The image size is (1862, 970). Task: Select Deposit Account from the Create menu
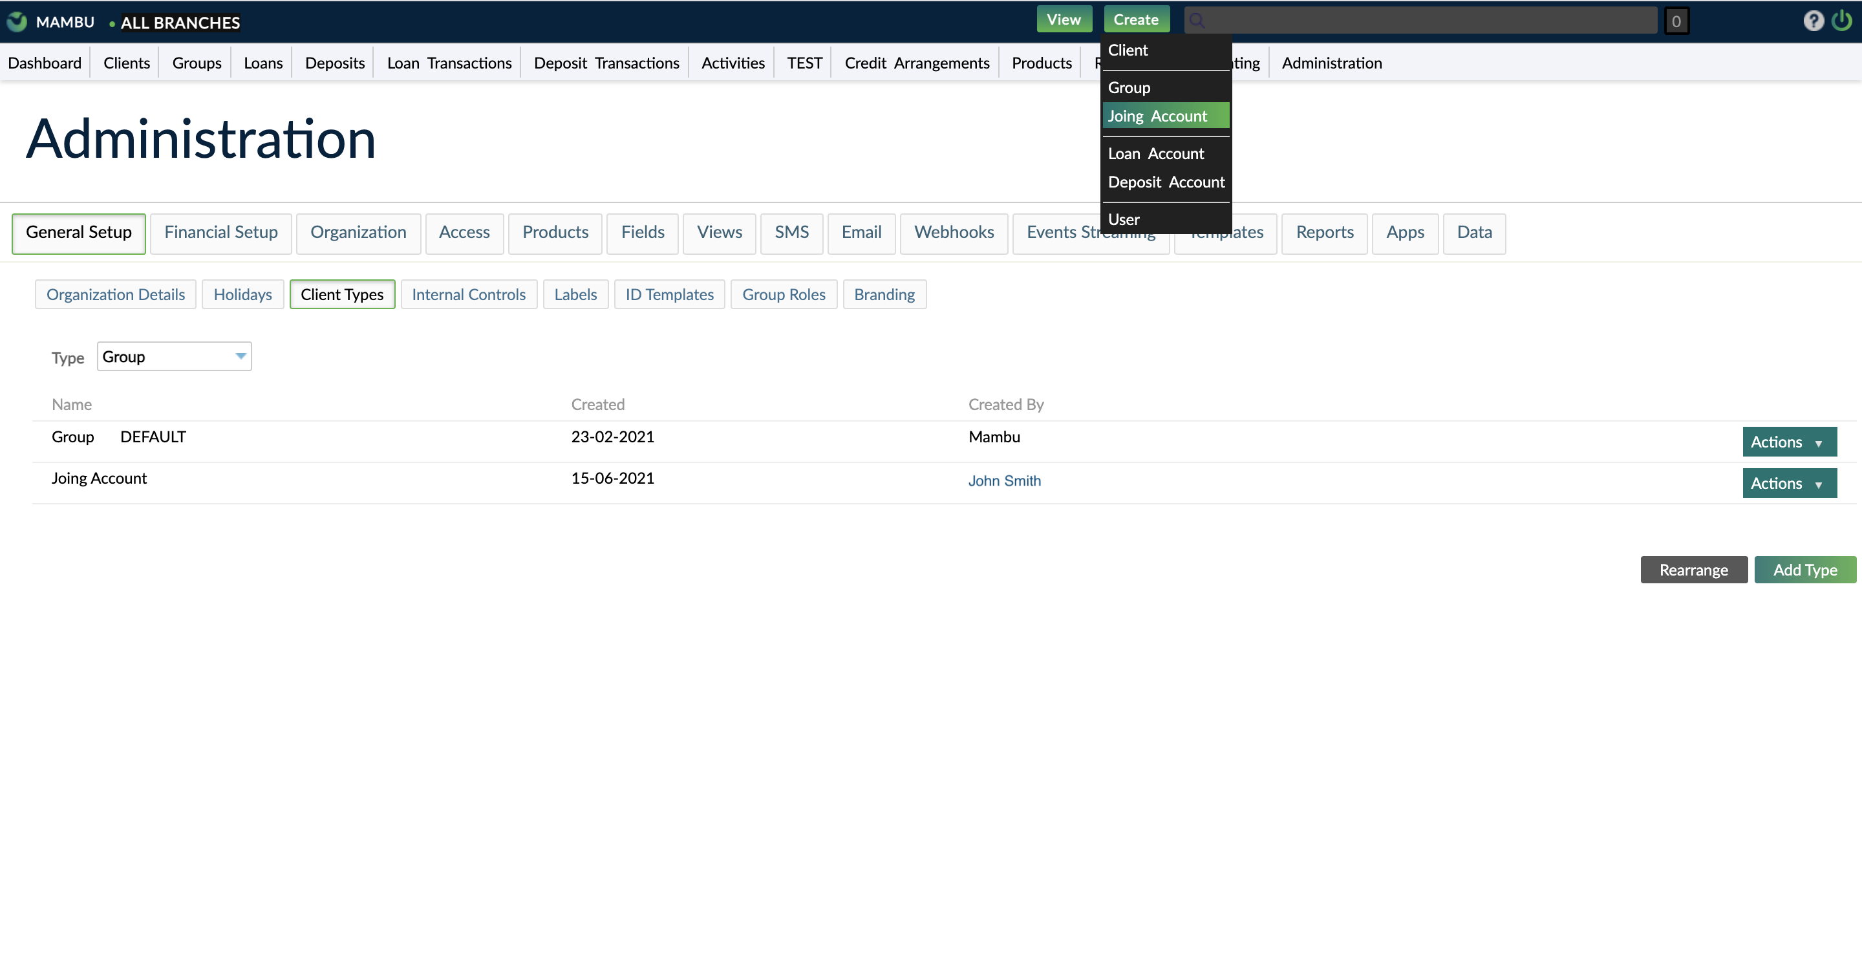point(1166,182)
